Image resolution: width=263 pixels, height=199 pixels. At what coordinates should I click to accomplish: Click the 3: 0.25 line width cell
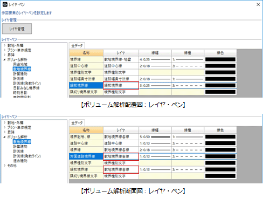[155, 85]
